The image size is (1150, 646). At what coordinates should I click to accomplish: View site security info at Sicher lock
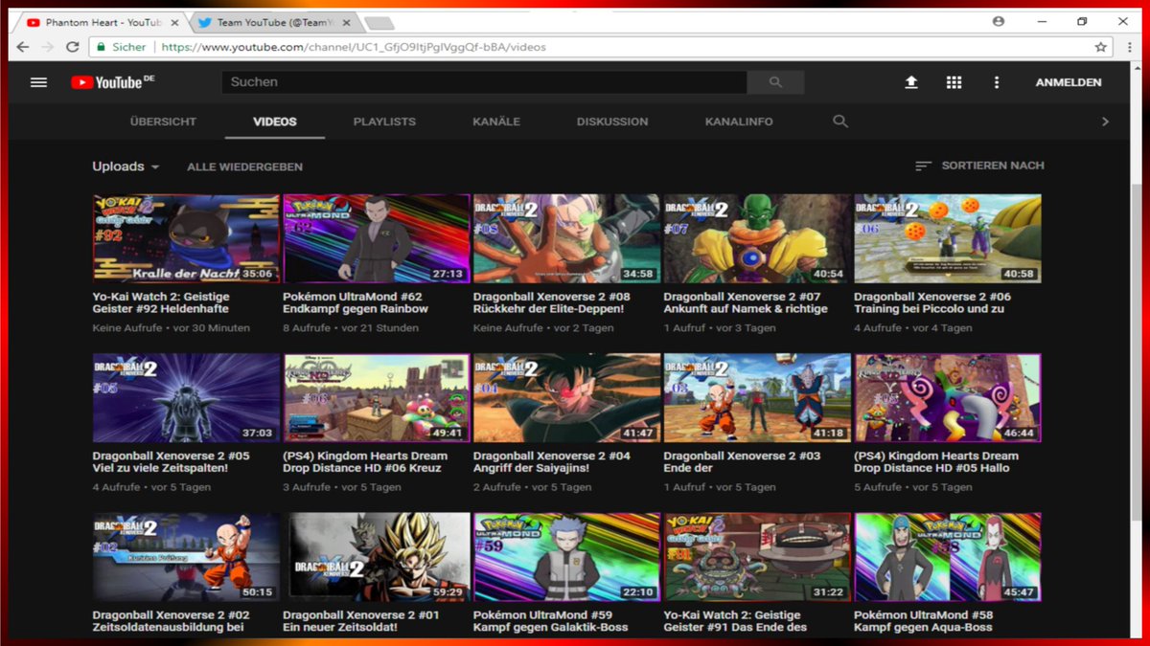coord(121,47)
